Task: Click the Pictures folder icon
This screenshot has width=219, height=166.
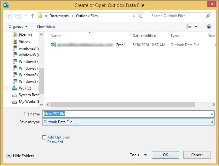Action: coord(15,35)
